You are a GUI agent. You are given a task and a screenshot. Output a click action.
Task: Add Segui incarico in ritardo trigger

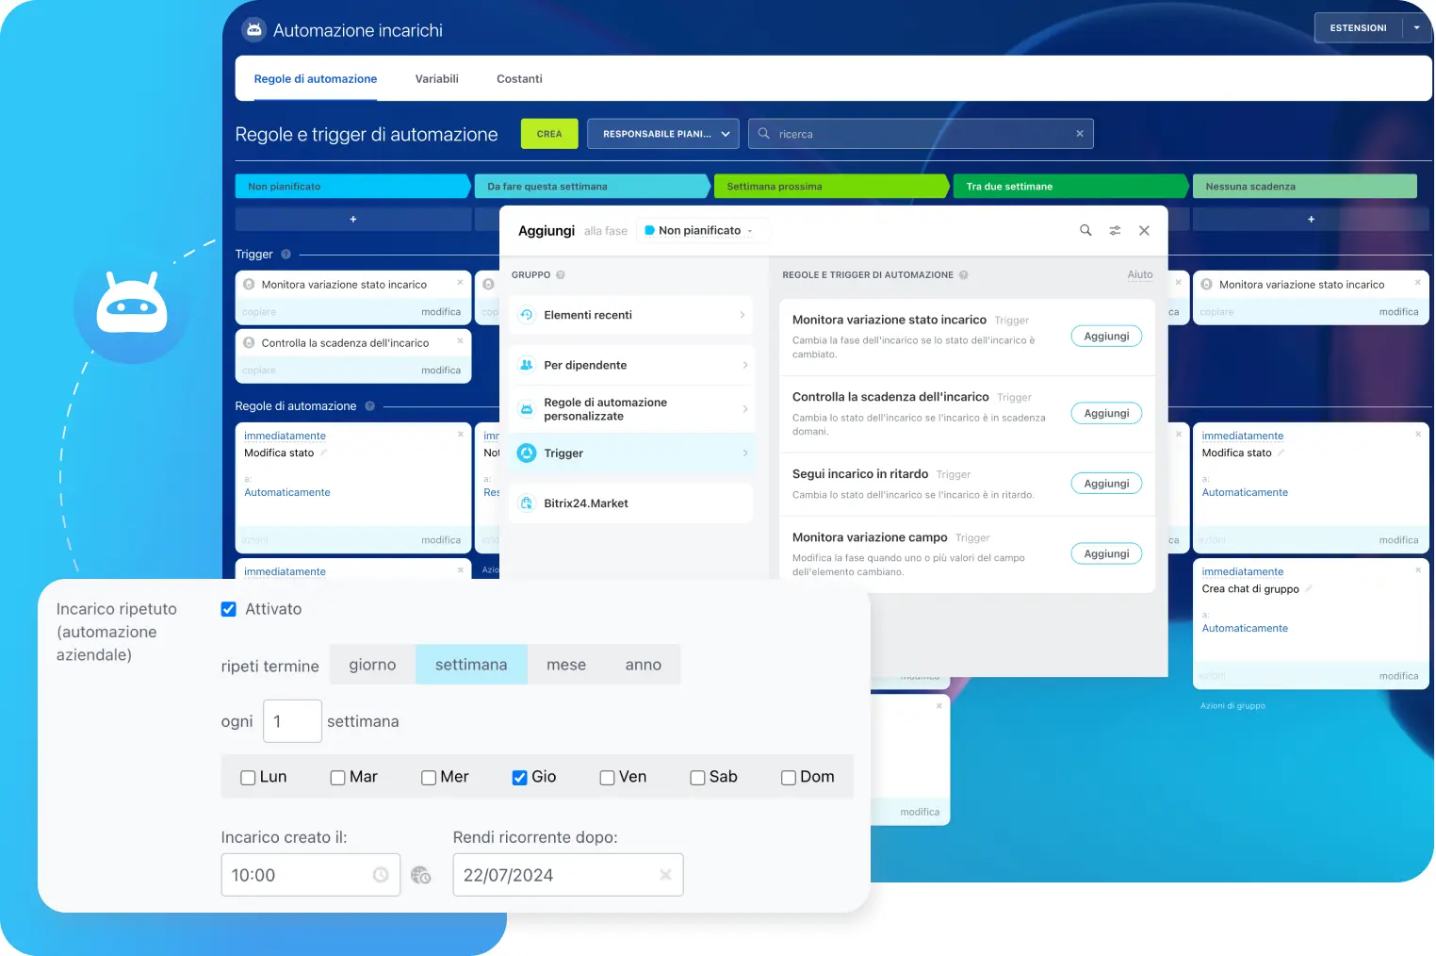tap(1106, 484)
